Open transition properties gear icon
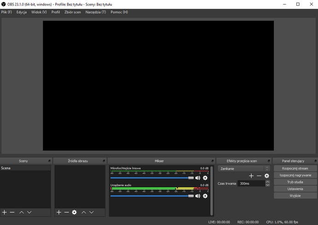This screenshot has width=318, height=225. (267, 176)
